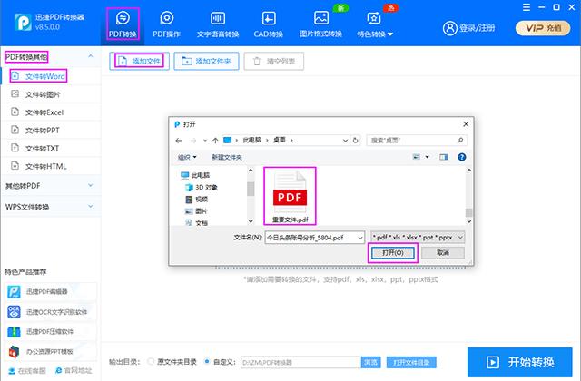Open 迅捷OCR文字识别软件 recommendation
The image size is (581, 381).
(51, 312)
